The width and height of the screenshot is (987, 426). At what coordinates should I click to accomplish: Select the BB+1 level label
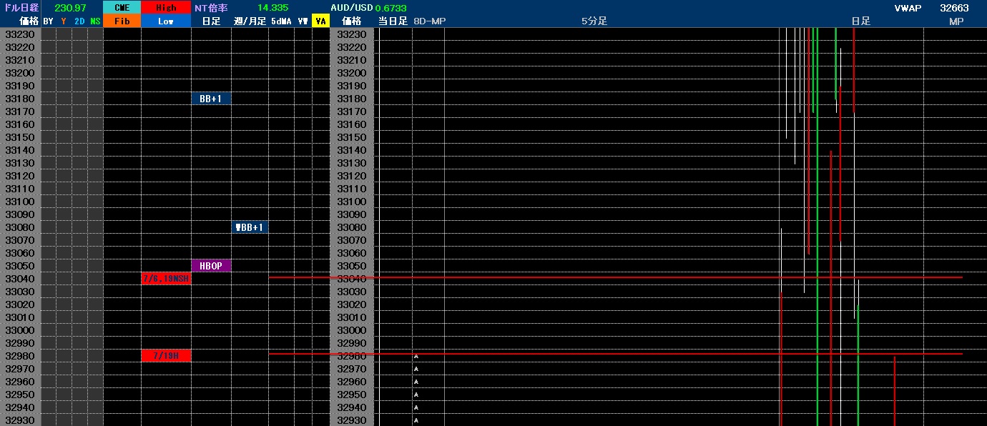211,99
